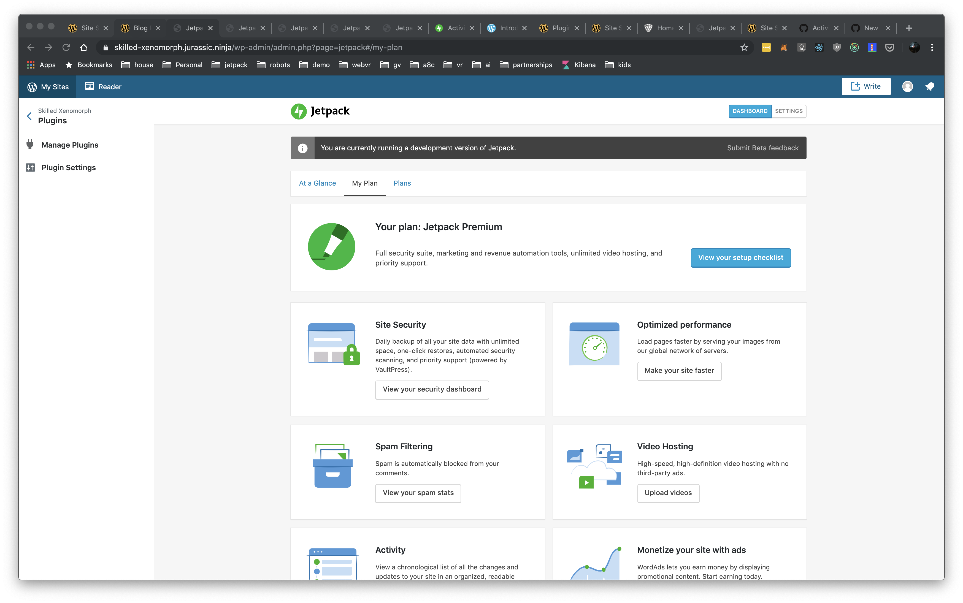Open Chrome three-dot menu icon

click(932, 47)
